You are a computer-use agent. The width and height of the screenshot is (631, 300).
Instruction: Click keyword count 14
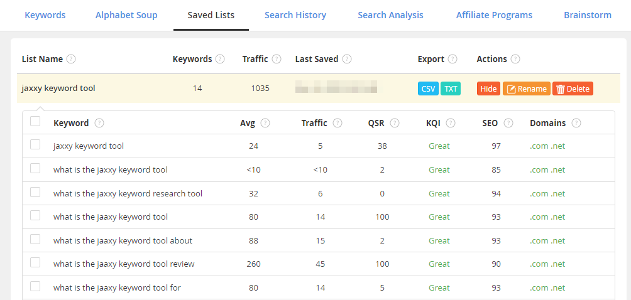tap(197, 88)
